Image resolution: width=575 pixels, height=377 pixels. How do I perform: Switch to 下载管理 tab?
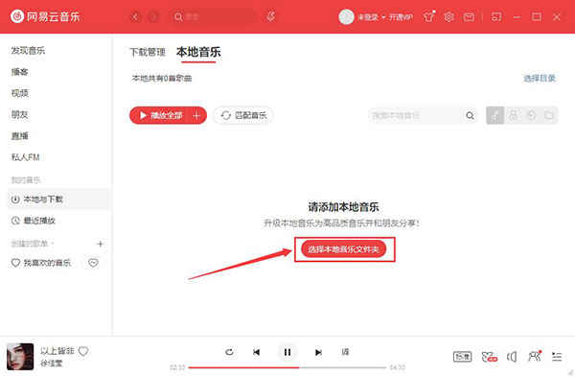tap(148, 52)
